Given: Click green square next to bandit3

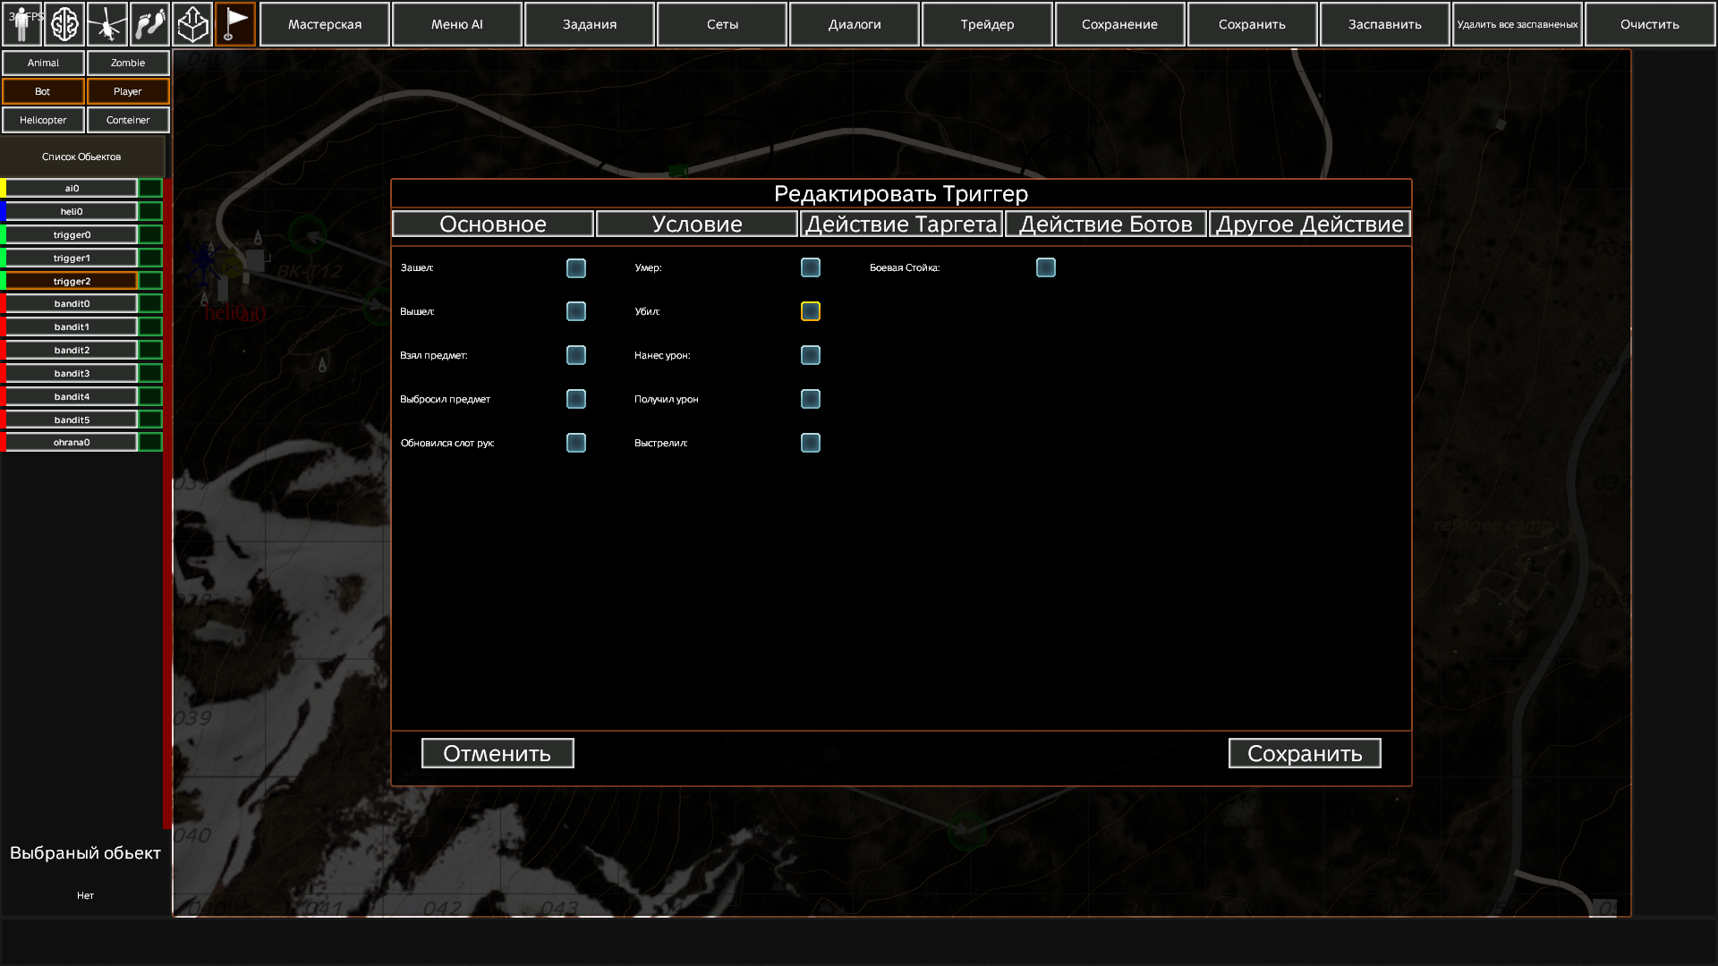Looking at the screenshot, I should coord(150,373).
